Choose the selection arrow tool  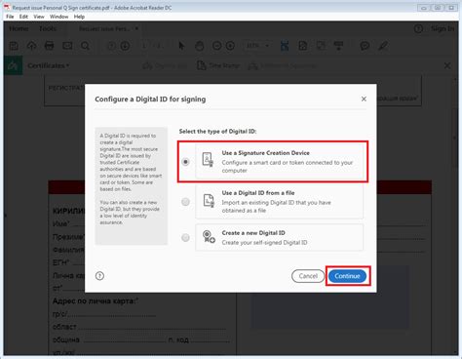click(181, 46)
